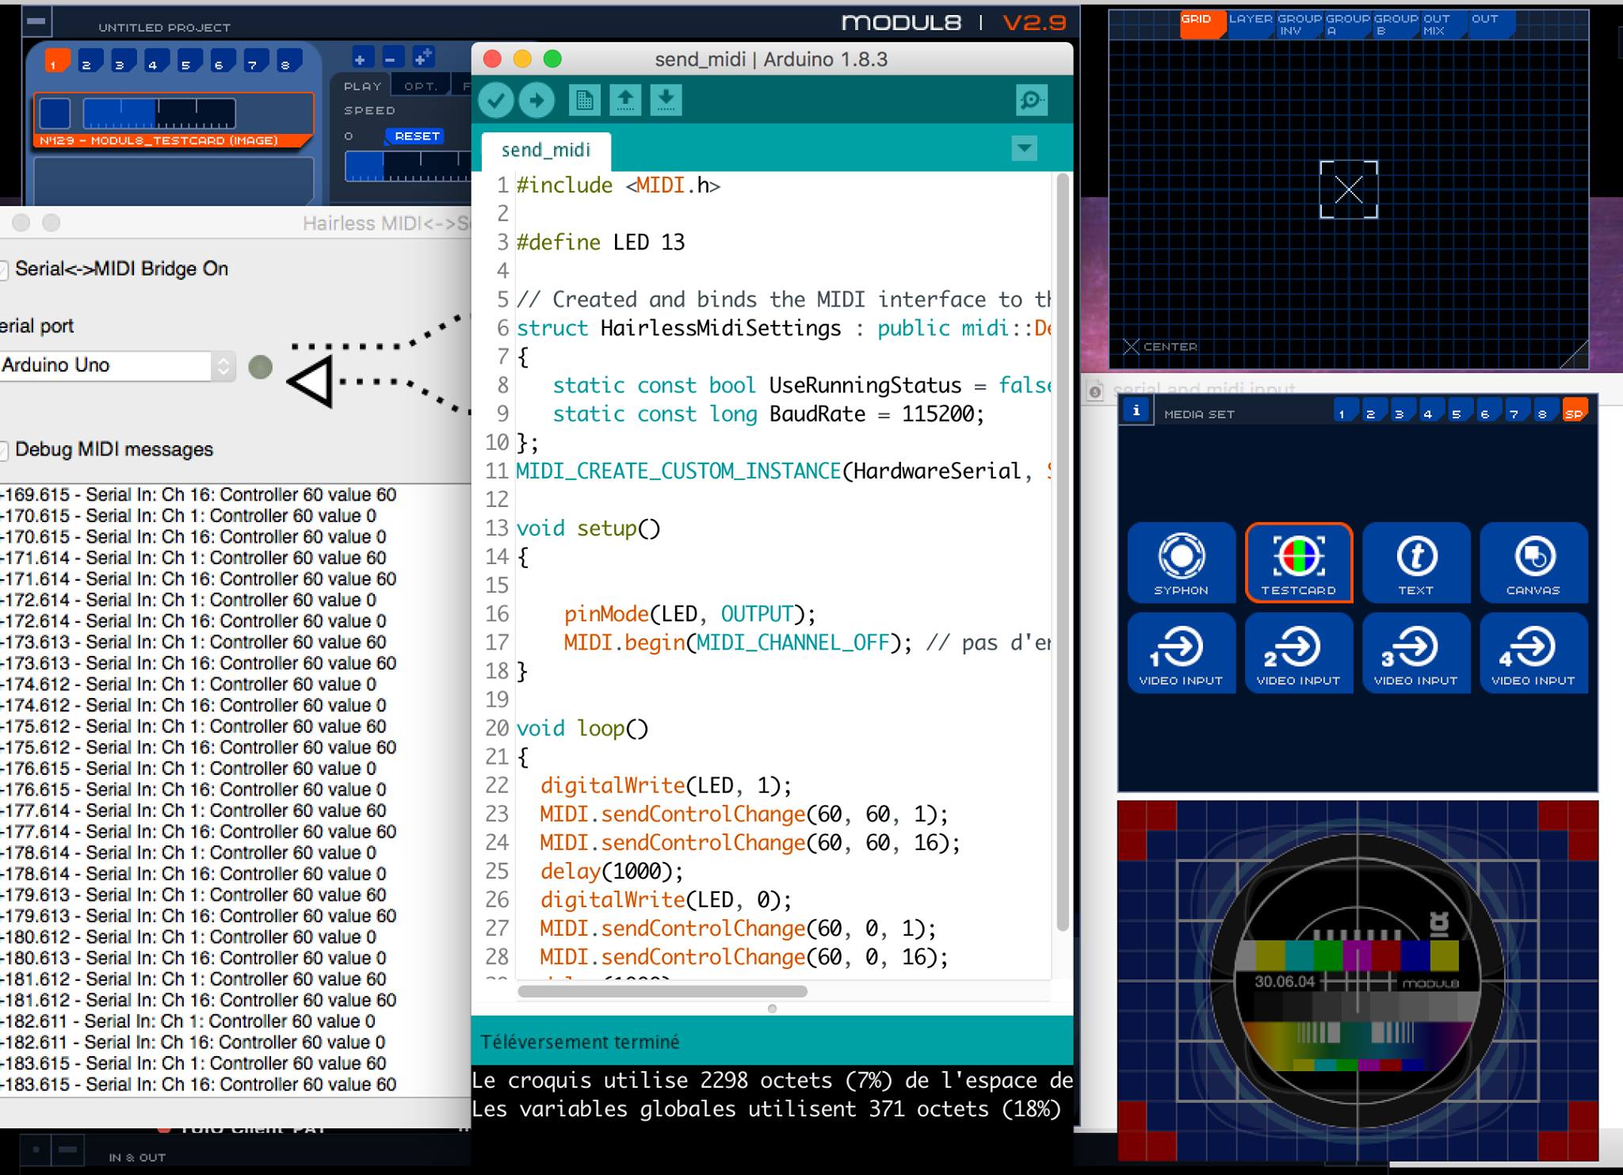The image size is (1623, 1175).
Task: Click the code line BaudRate = 115200
Action: 768,414
